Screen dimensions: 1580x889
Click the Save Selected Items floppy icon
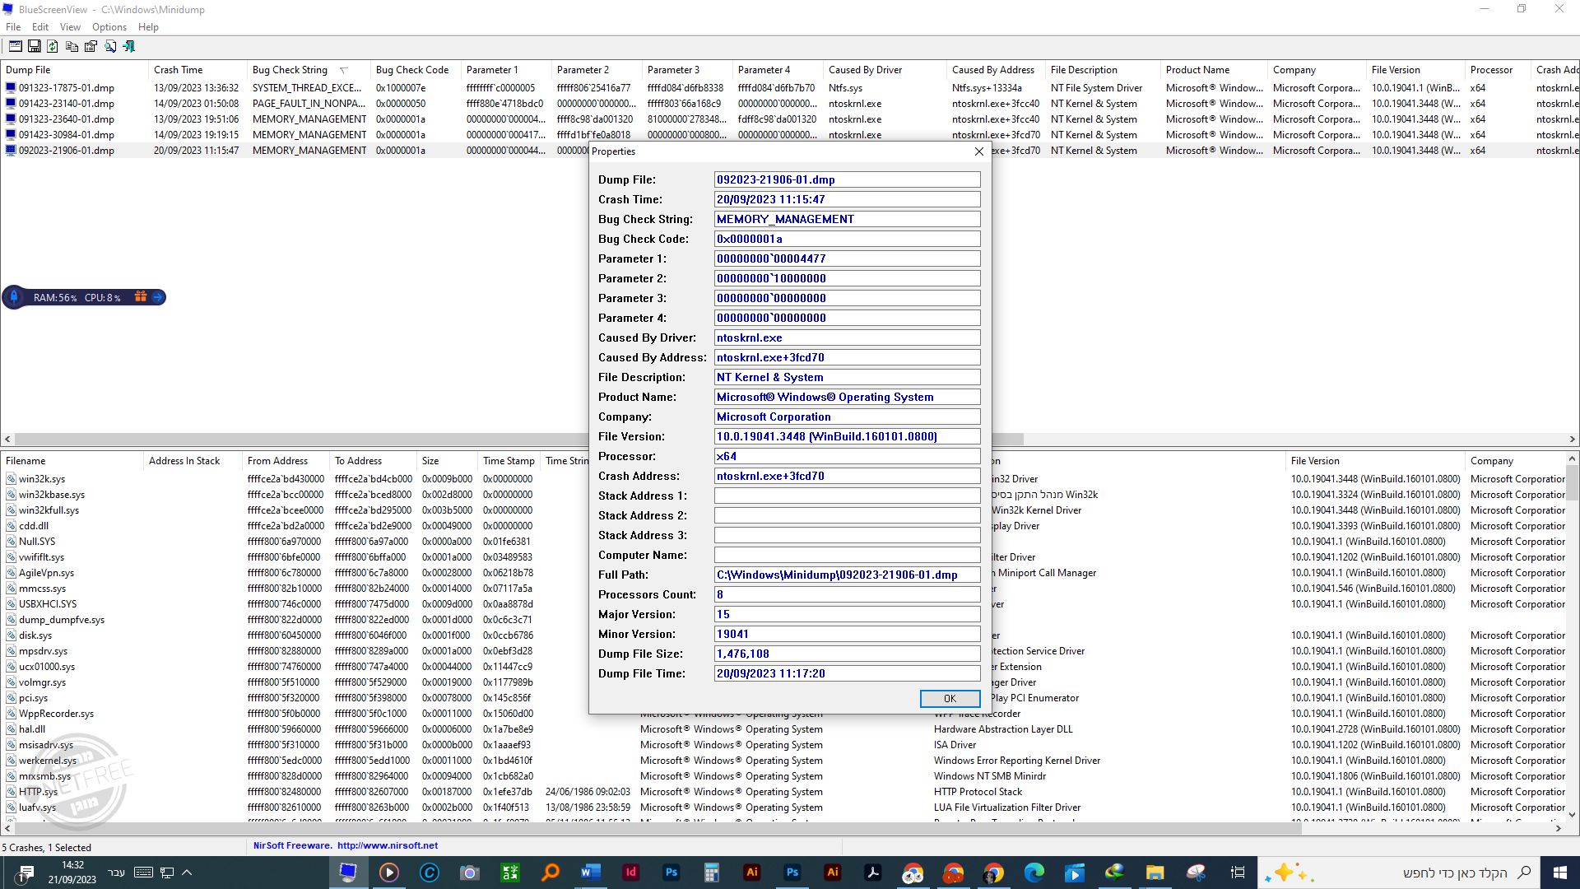(x=35, y=47)
